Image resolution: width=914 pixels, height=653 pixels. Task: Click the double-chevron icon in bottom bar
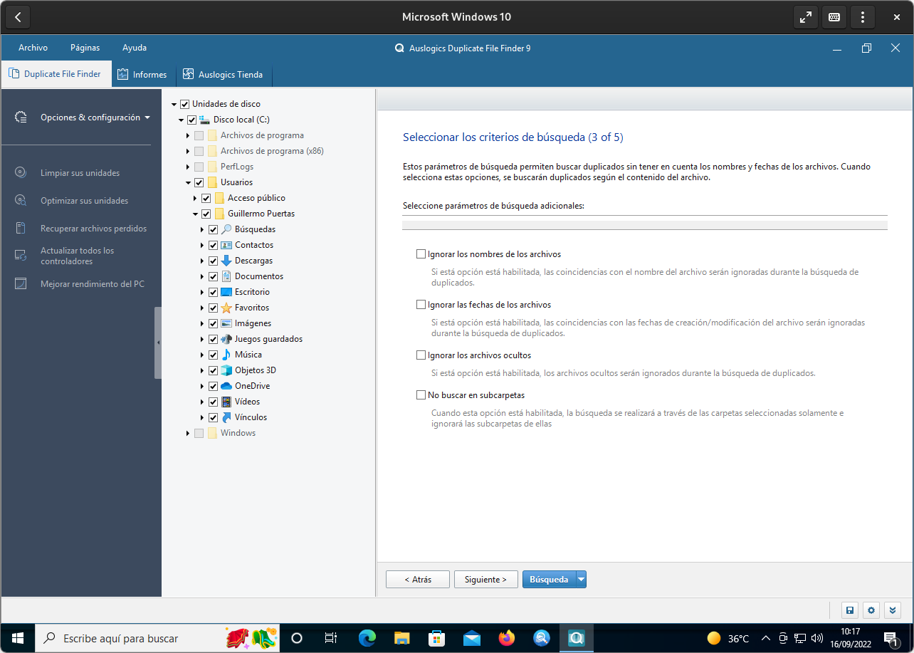tap(893, 610)
